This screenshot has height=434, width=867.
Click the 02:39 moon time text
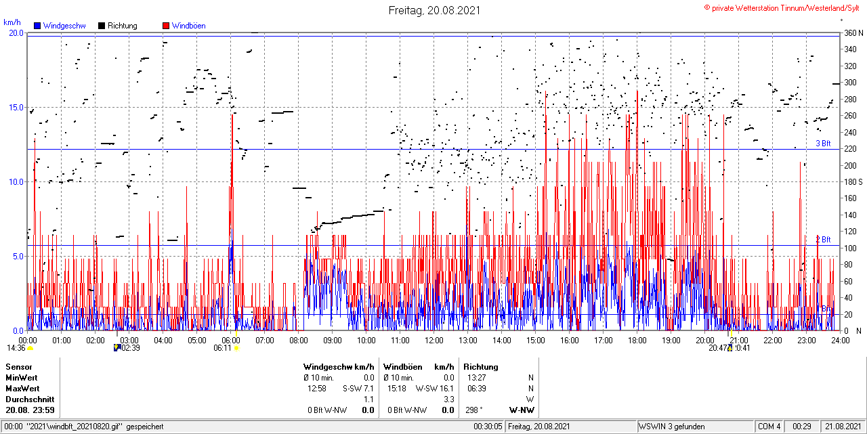131,348
